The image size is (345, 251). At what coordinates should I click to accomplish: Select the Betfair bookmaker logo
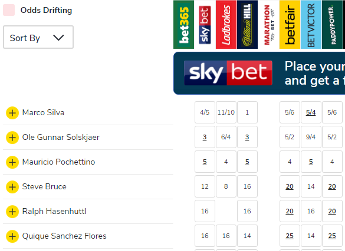tap(290, 25)
